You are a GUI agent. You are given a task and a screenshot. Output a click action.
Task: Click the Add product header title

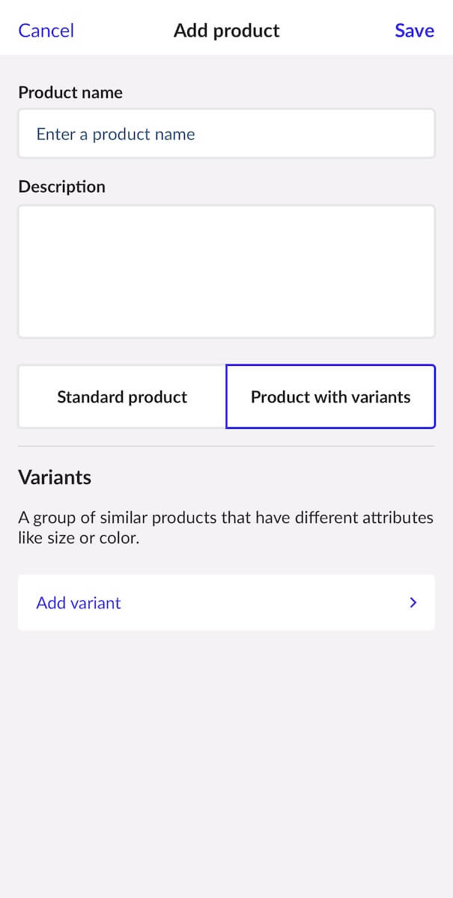pos(226,31)
